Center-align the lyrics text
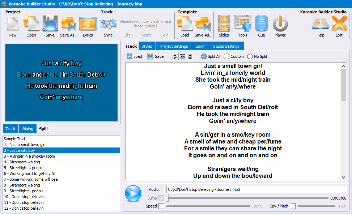This screenshot has width=352, height=214. pyautogui.click(x=182, y=56)
